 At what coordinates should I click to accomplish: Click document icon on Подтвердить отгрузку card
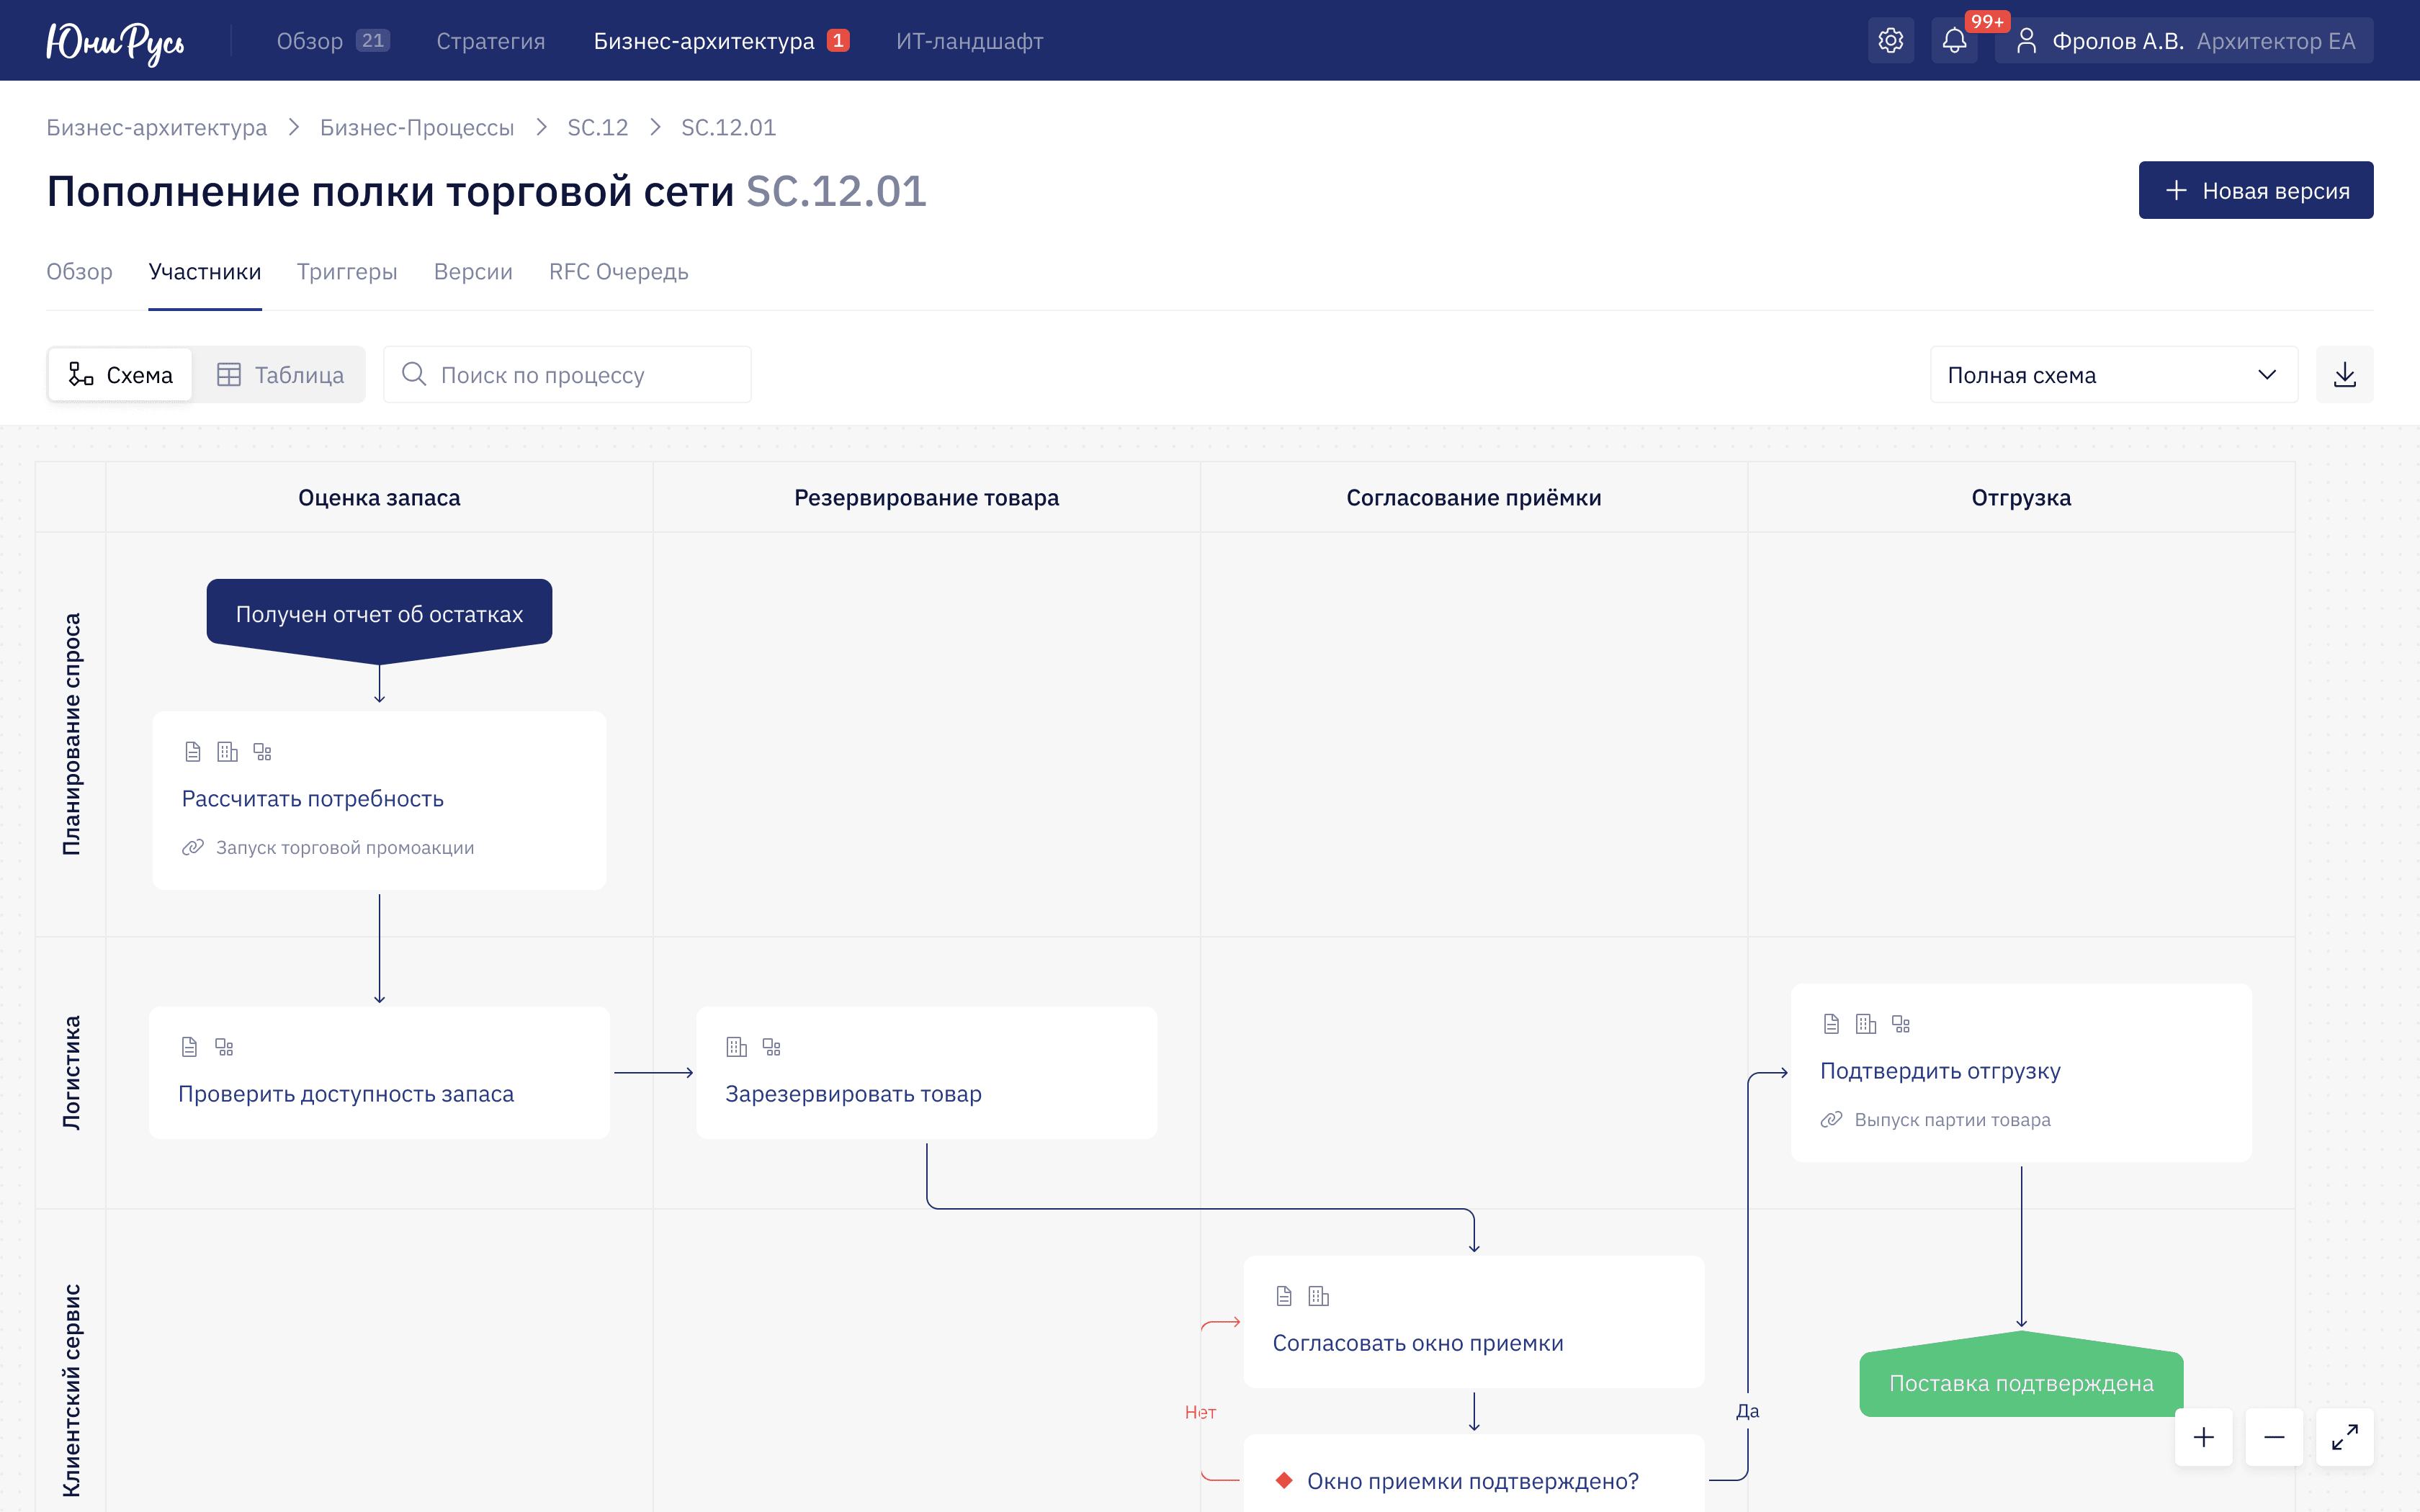1831,1024
